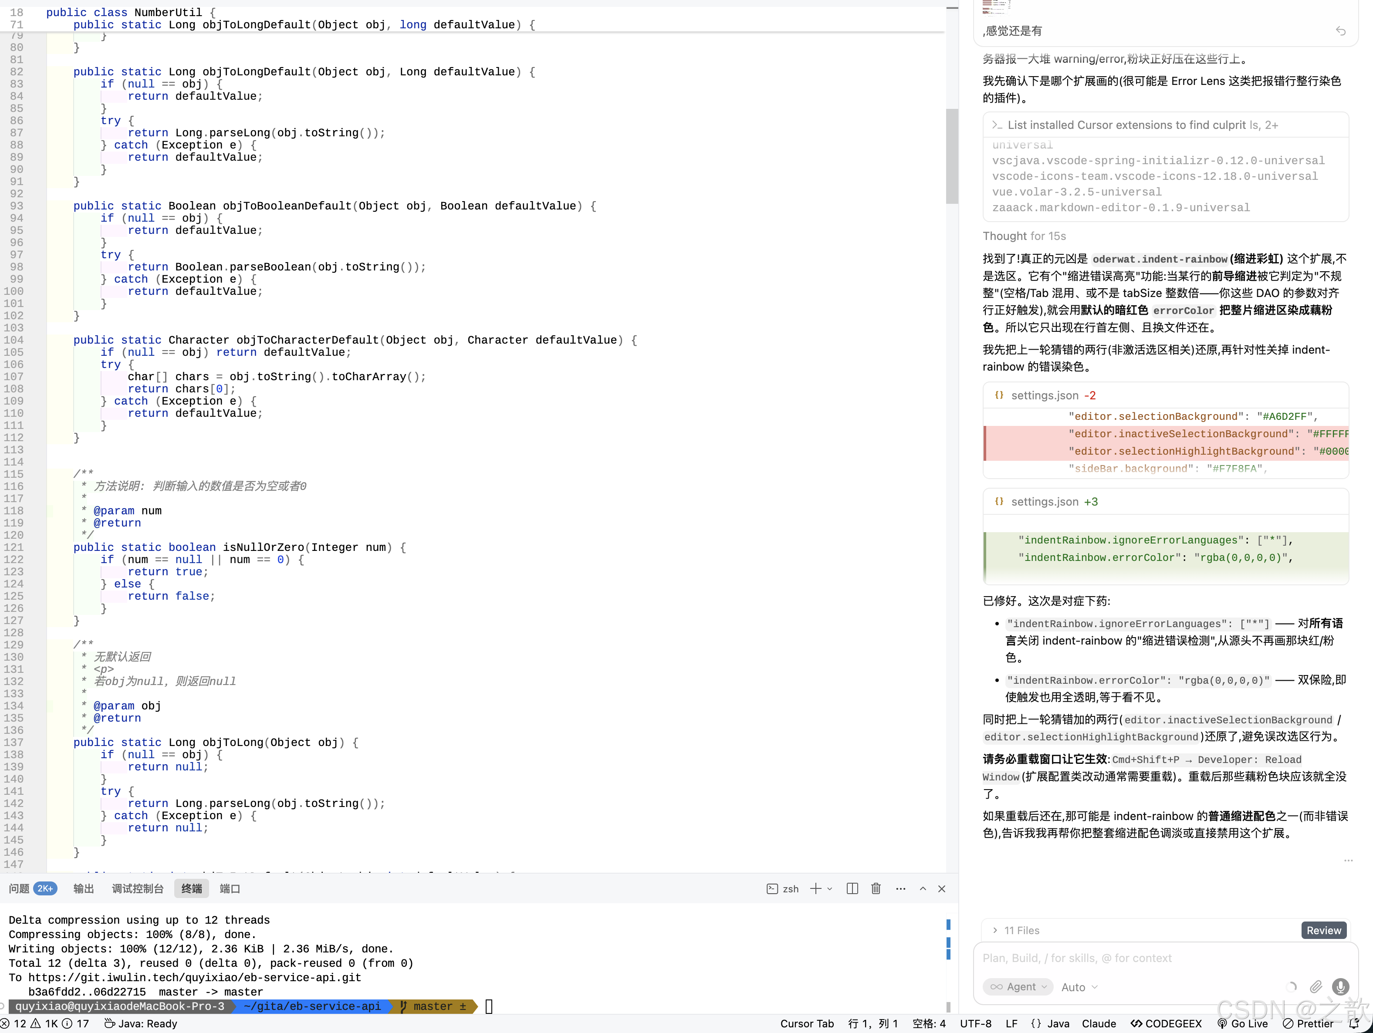
Task: Click Java: Ready status item
Action: tap(141, 1023)
